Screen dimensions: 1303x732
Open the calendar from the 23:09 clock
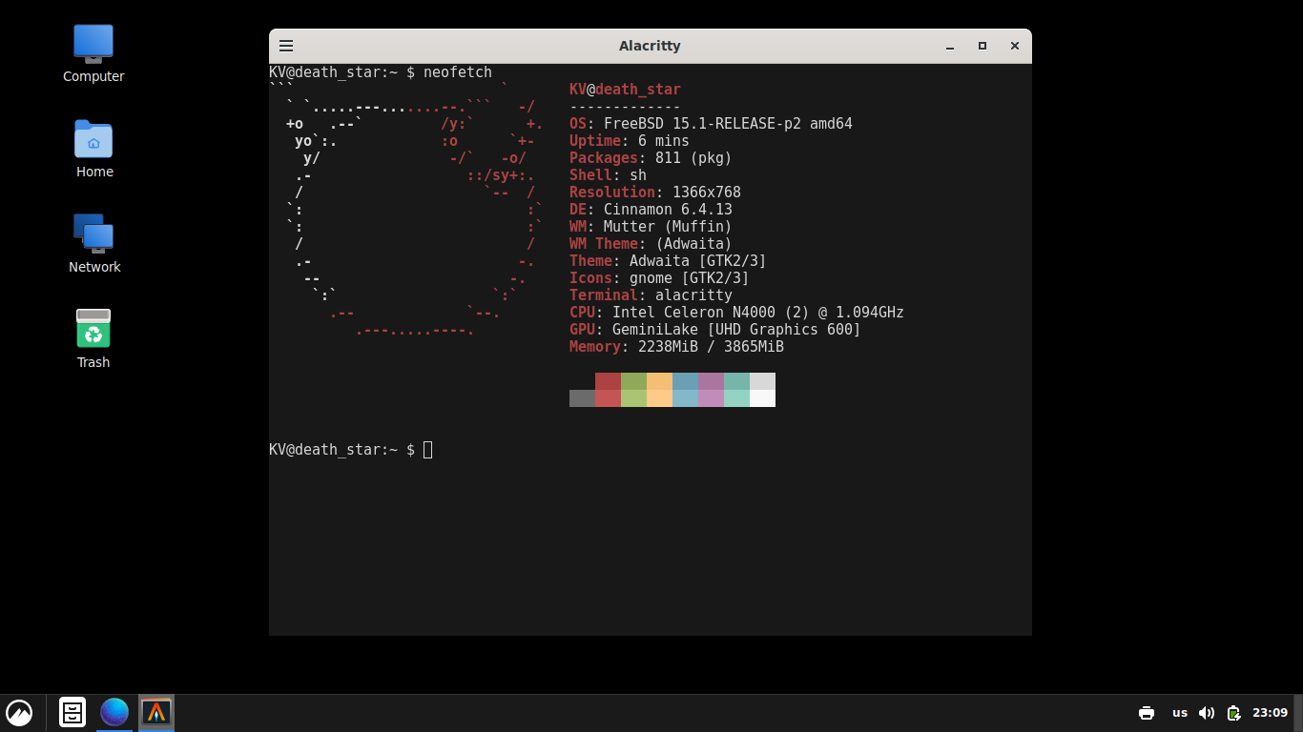pyautogui.click(x=1270, y=713)
